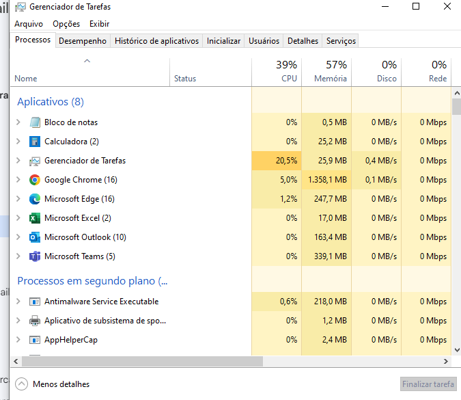Open the Opções menu
The width and height of the screenshot is (461, 400).
(66, 24)
